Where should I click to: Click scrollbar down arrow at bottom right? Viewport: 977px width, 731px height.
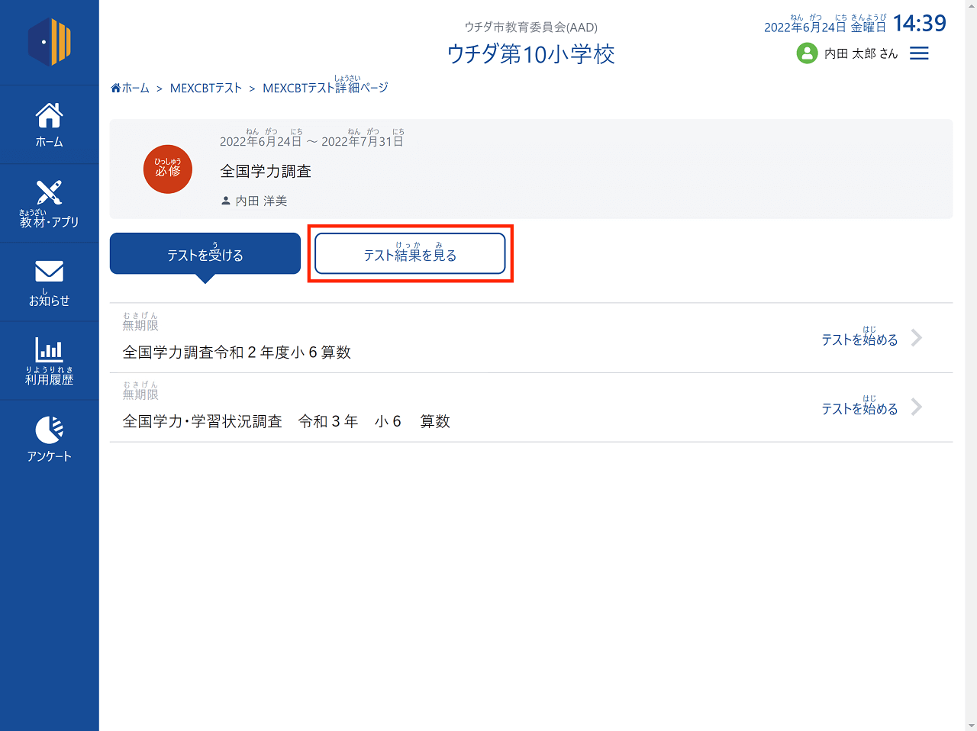971,725
